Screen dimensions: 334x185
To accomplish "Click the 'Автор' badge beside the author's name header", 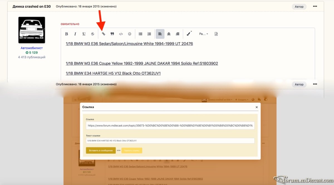I will point(299,7).
